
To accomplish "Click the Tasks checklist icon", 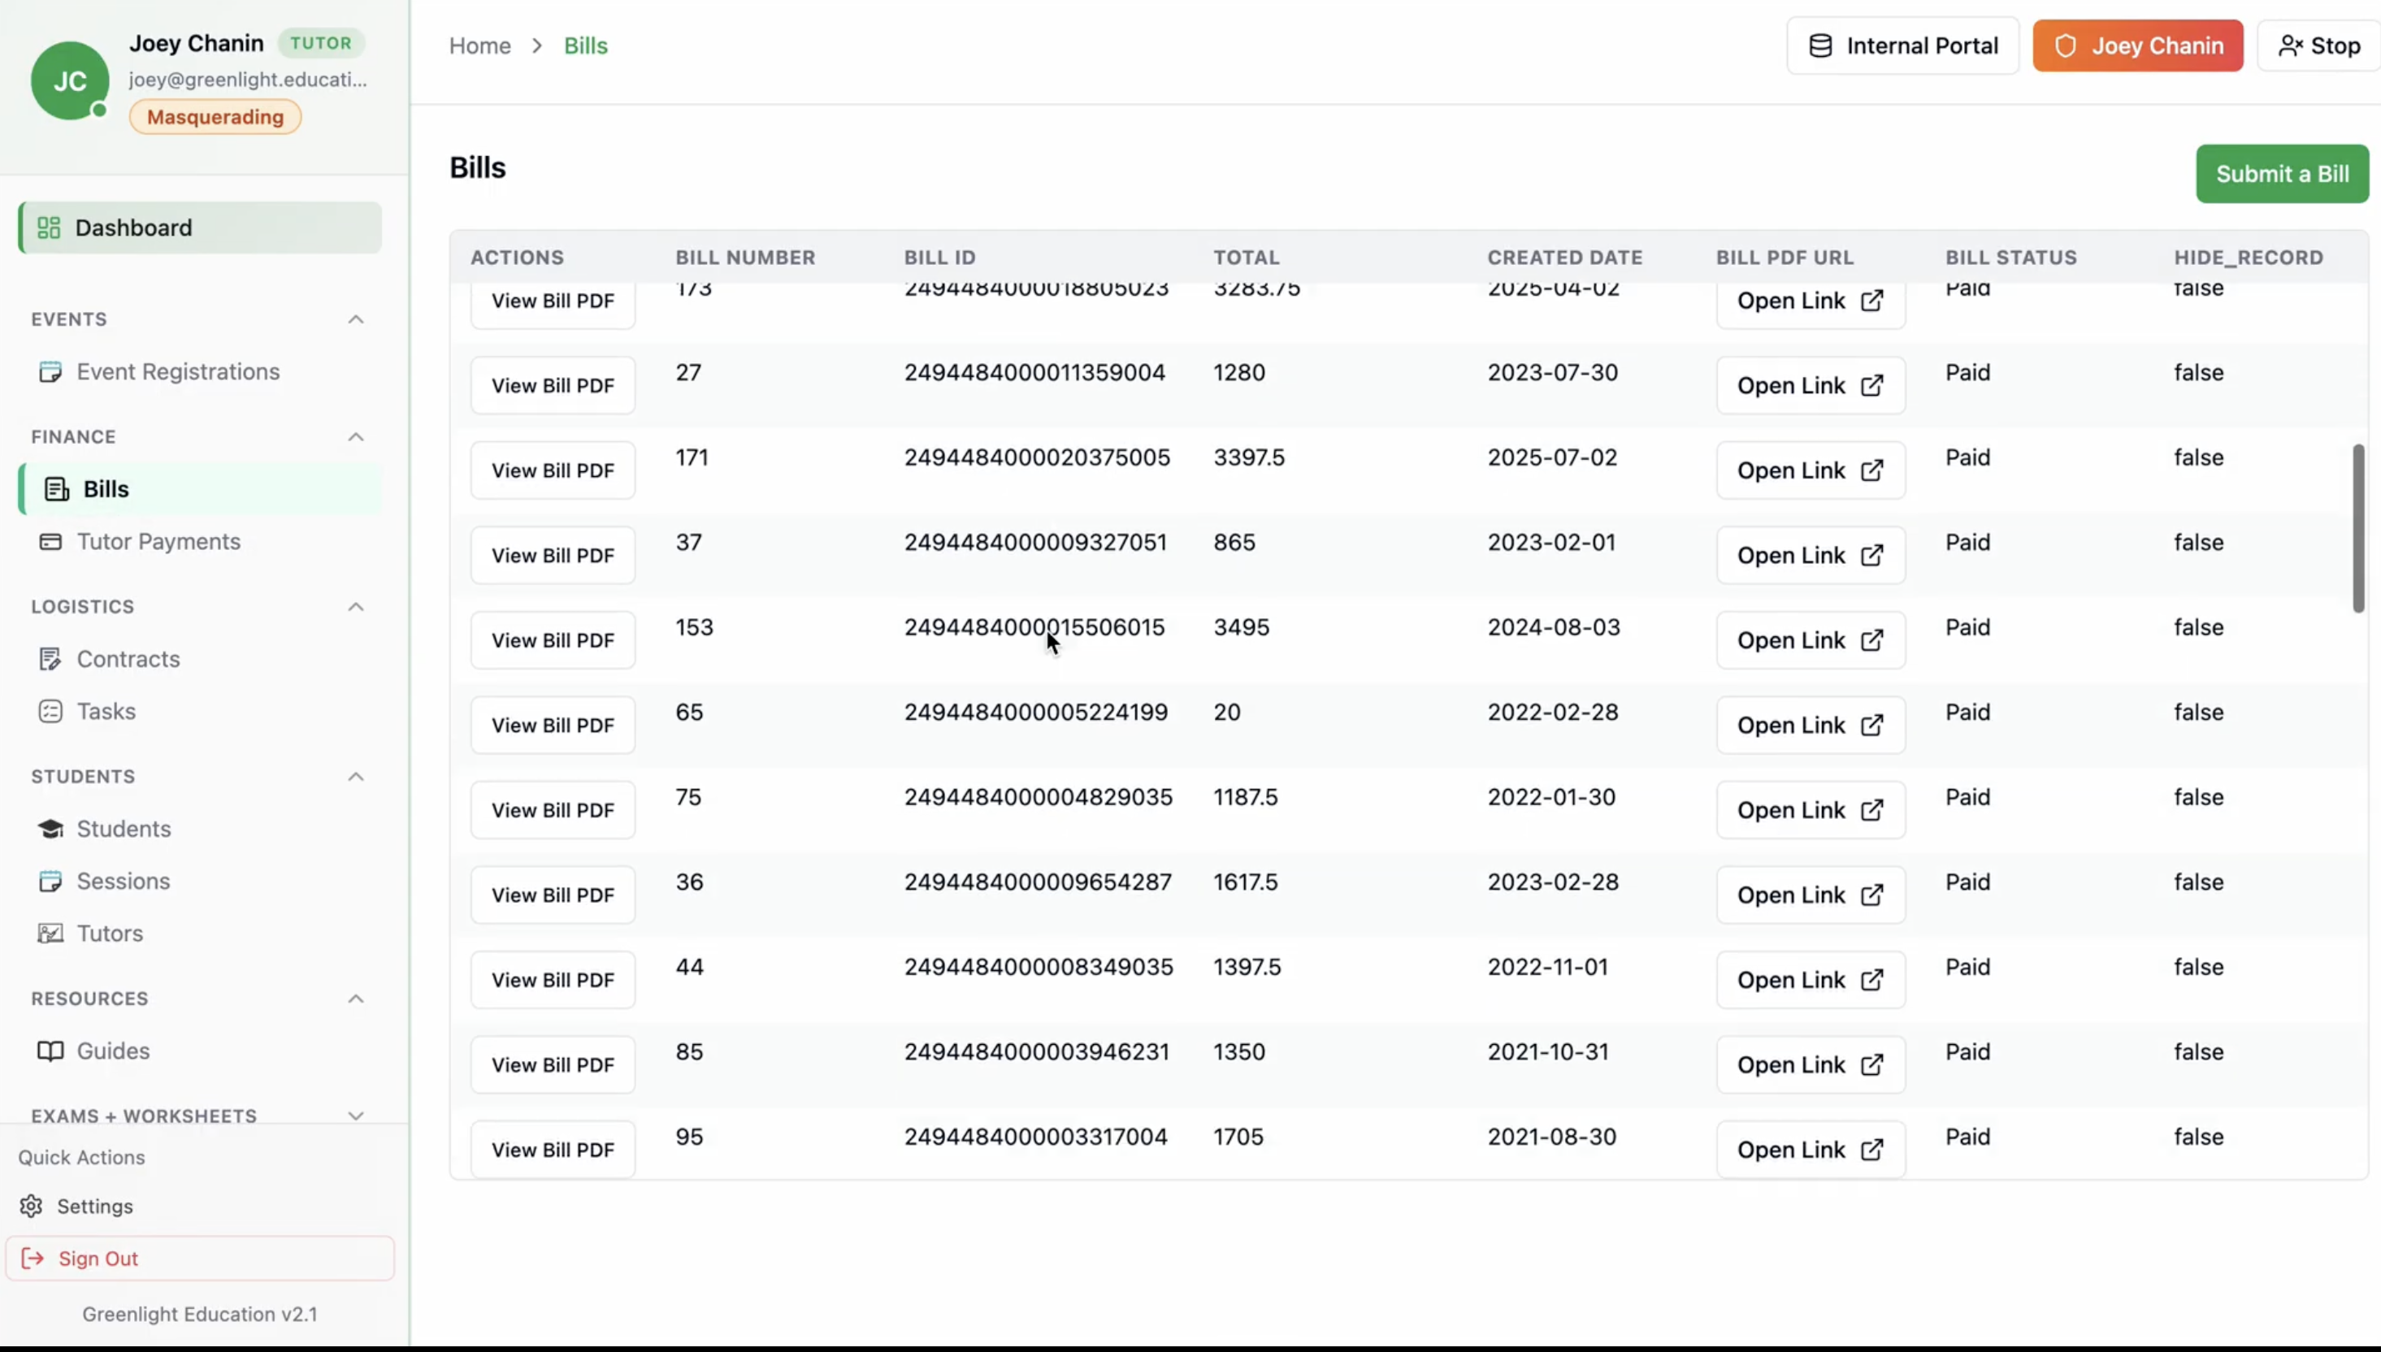I will pyautogui.click(x=50, y=711).
